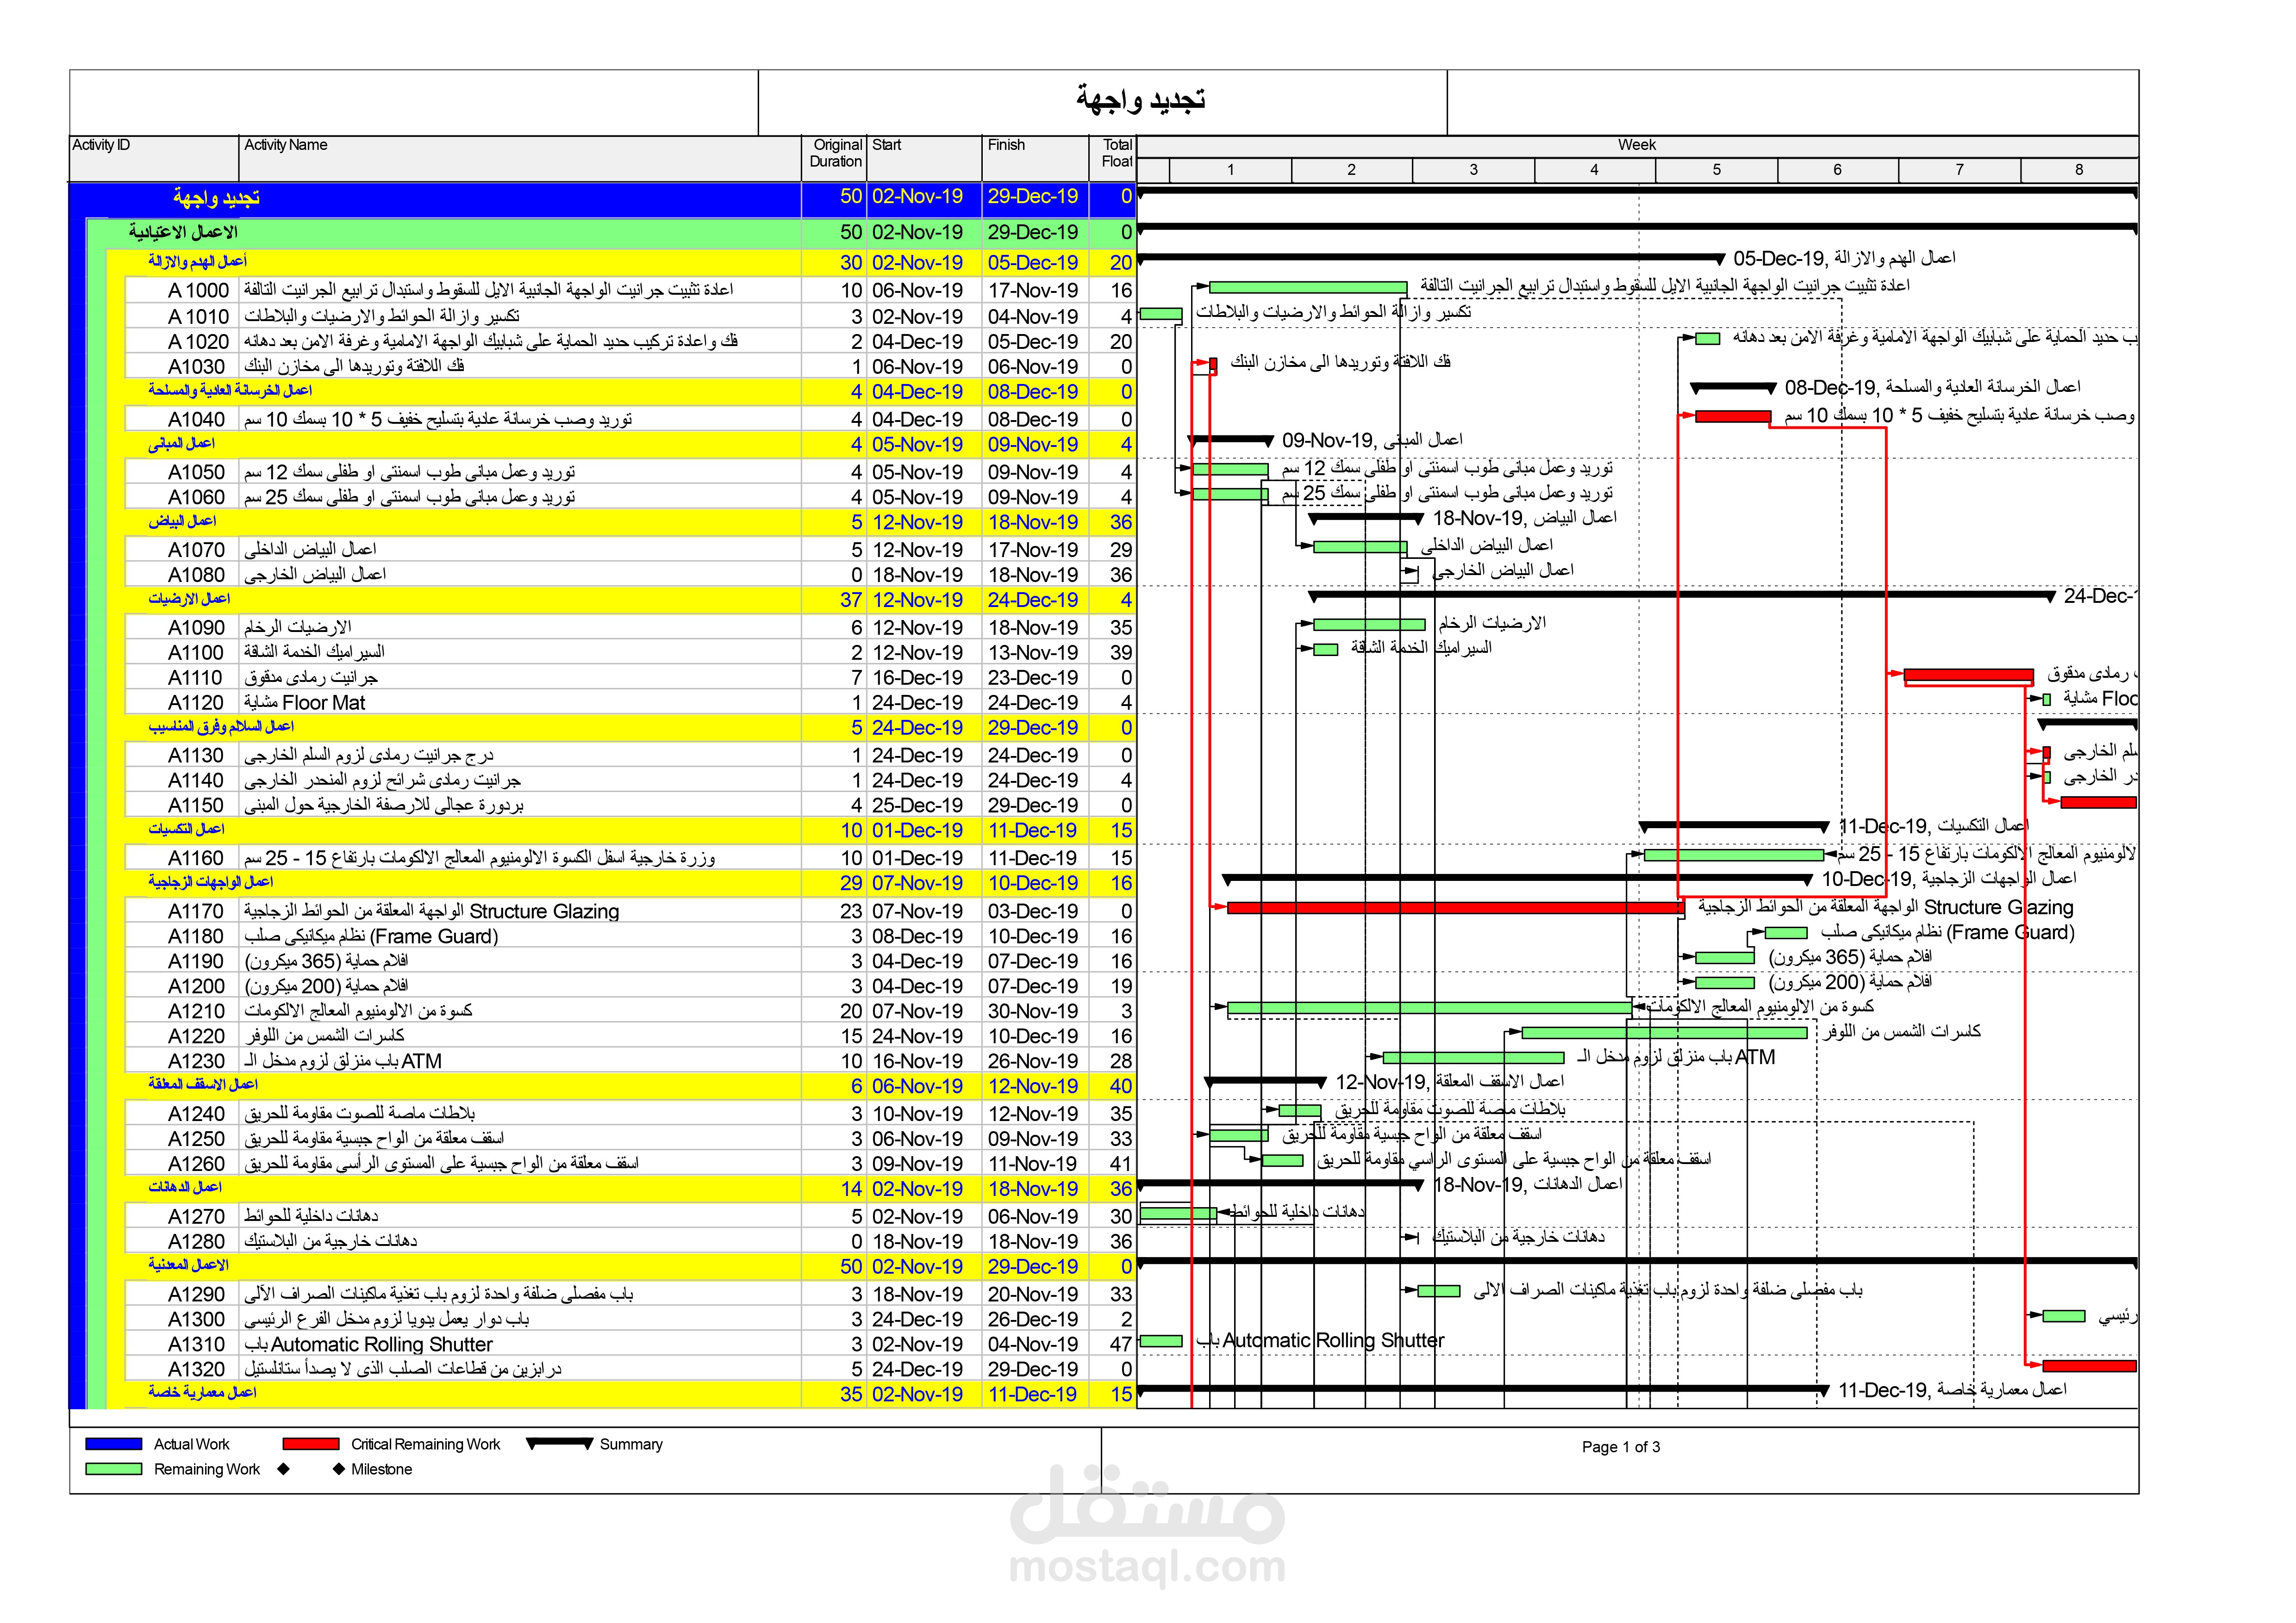Click the blue Actual Work legend swatch
This screenshot has height=1623, width=2296.
pos(113,1443)
